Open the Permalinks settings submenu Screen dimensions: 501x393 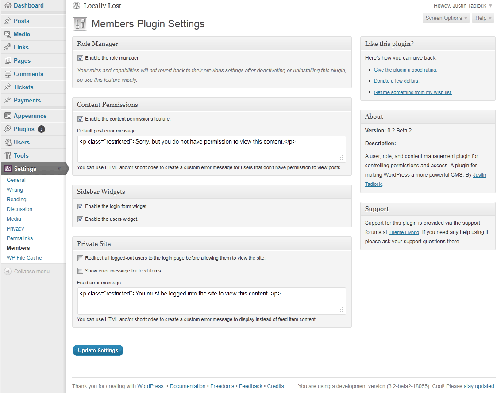(x=20, y=238)
